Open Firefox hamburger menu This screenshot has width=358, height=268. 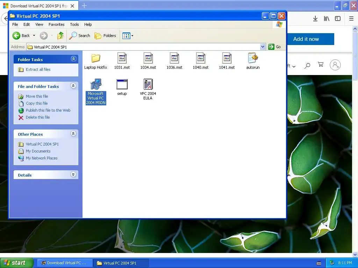point(351,19)
